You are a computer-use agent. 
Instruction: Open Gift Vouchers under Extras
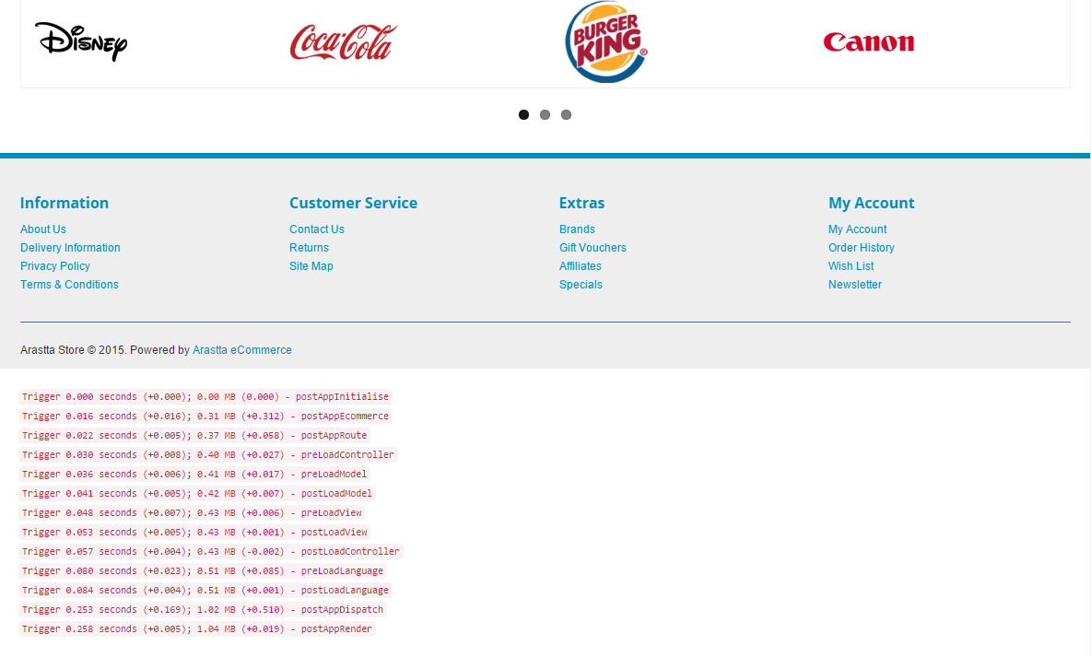(592, 248)
